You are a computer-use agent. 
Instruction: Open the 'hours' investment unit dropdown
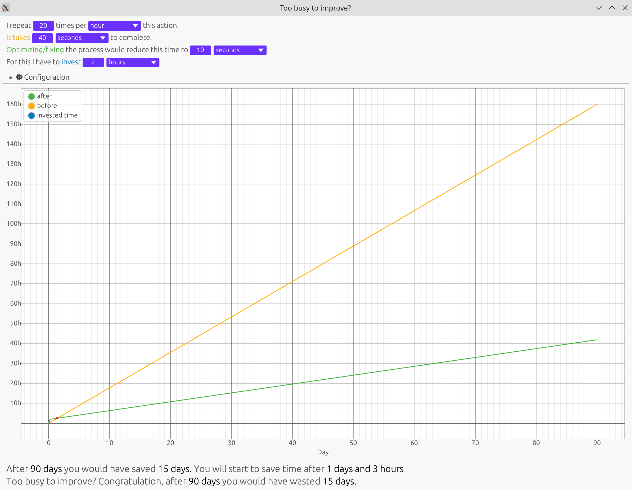[x=133, y=62]
